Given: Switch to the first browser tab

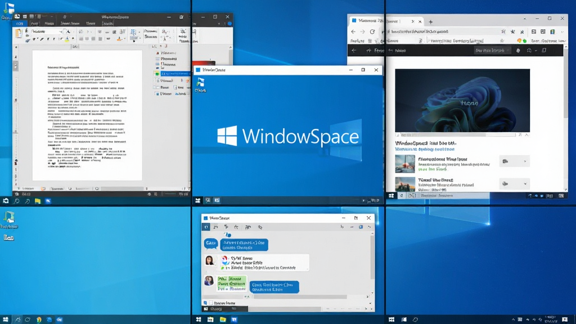Looking at the screenshot, I should pyautogui.click(x=367, y=21).
